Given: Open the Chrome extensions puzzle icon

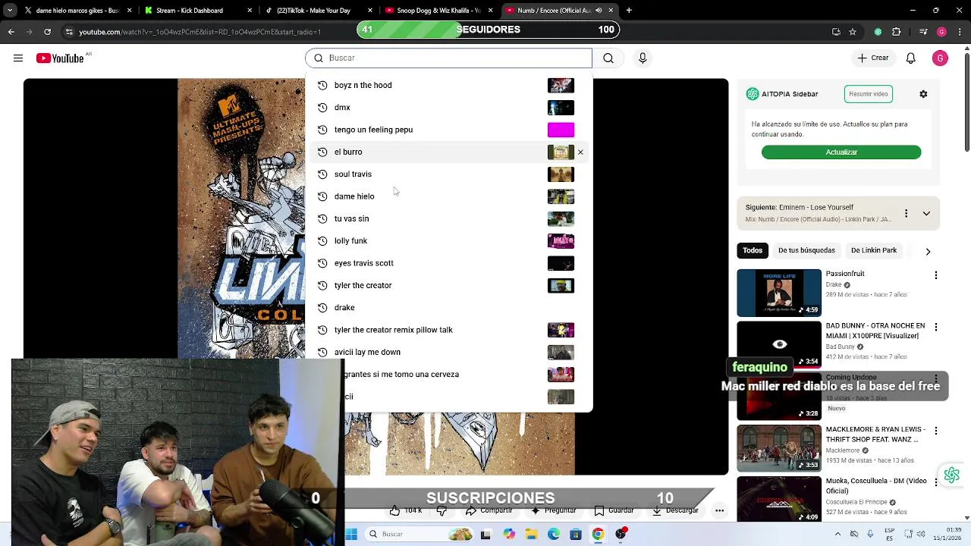Looking at the screenshot, I should click(x=897, y=32).
